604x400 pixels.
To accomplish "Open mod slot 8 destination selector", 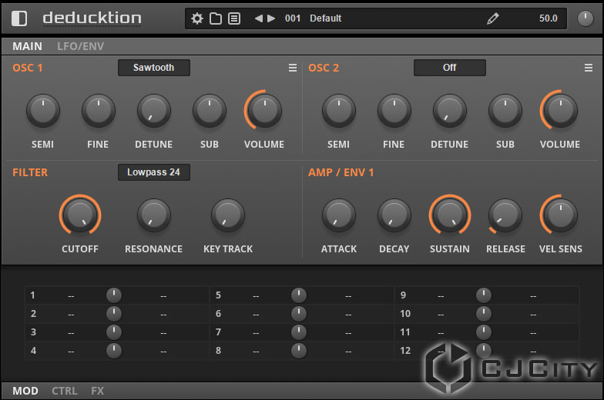I will point(348,351).
